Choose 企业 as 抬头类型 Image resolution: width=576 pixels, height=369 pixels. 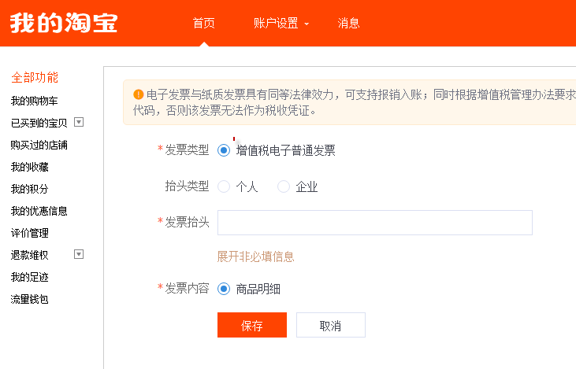point(283,186)
